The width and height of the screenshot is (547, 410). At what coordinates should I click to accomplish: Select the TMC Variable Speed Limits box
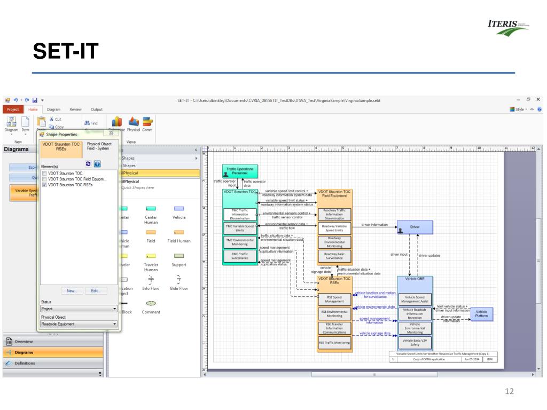click(240, 228)
